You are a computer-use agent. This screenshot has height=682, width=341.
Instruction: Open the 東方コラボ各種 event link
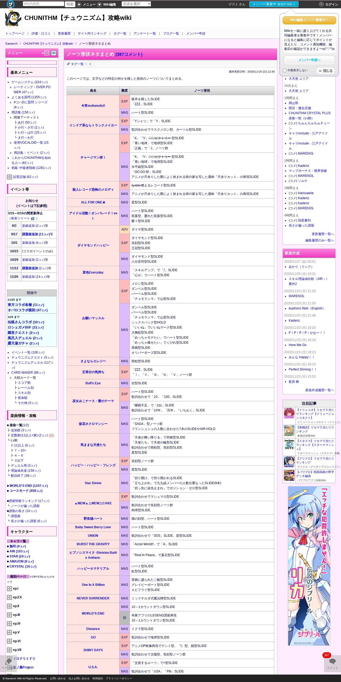[x=26, y=305]
